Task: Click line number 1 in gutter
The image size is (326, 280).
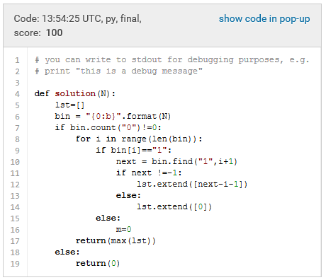Action: point(17,60)
